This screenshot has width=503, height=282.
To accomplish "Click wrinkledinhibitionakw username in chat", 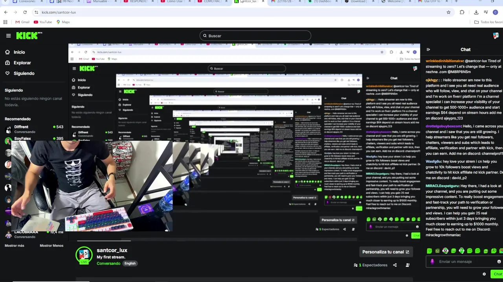I will [444, 61].
